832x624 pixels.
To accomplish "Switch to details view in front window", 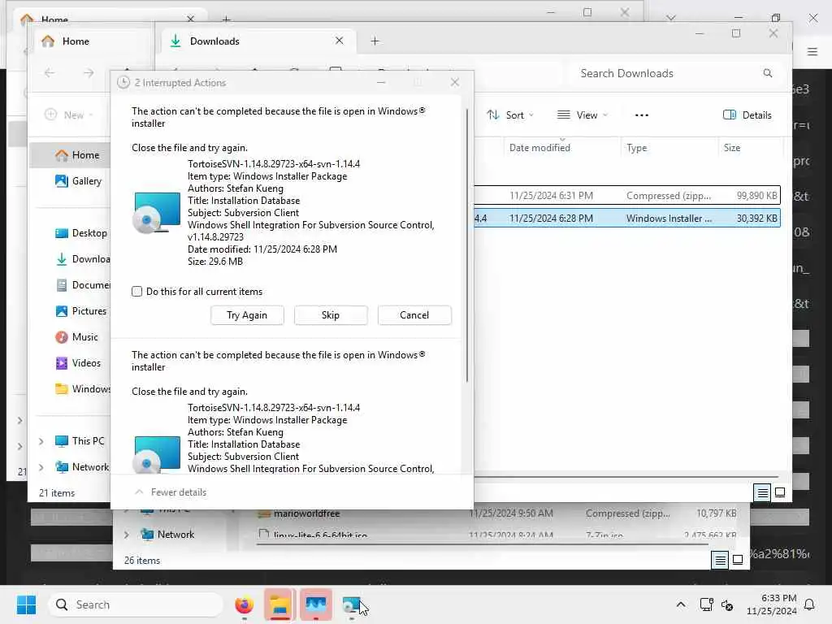I will (762, 493).
